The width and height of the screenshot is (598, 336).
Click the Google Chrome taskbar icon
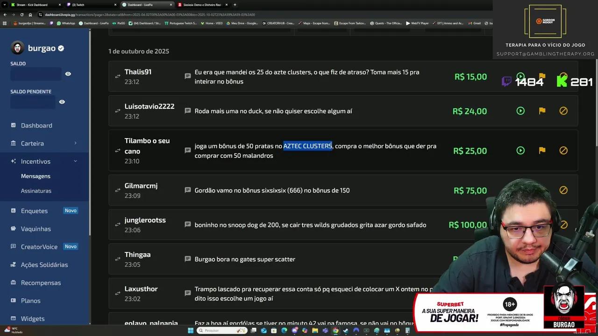pos(335,330)
